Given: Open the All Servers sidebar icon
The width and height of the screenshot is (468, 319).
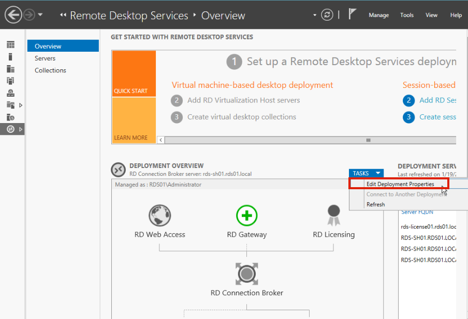Looking at the screenshot, I should click(x=10, y=69).
